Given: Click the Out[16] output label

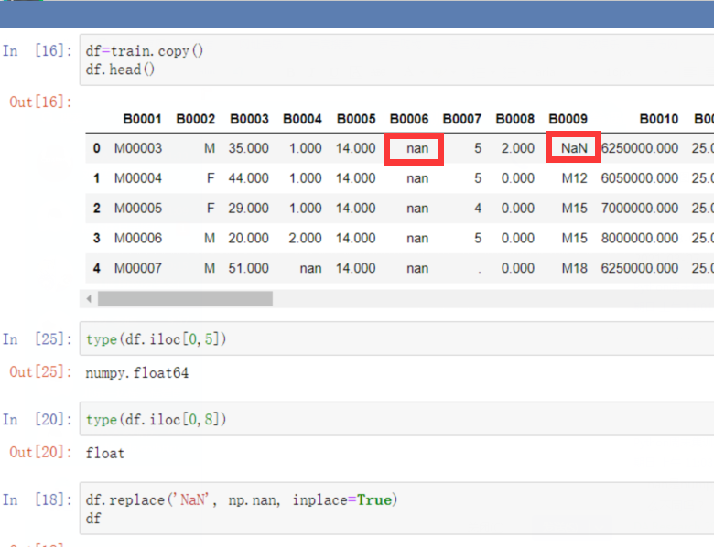Looking at the screenshot, I should 40,102.
